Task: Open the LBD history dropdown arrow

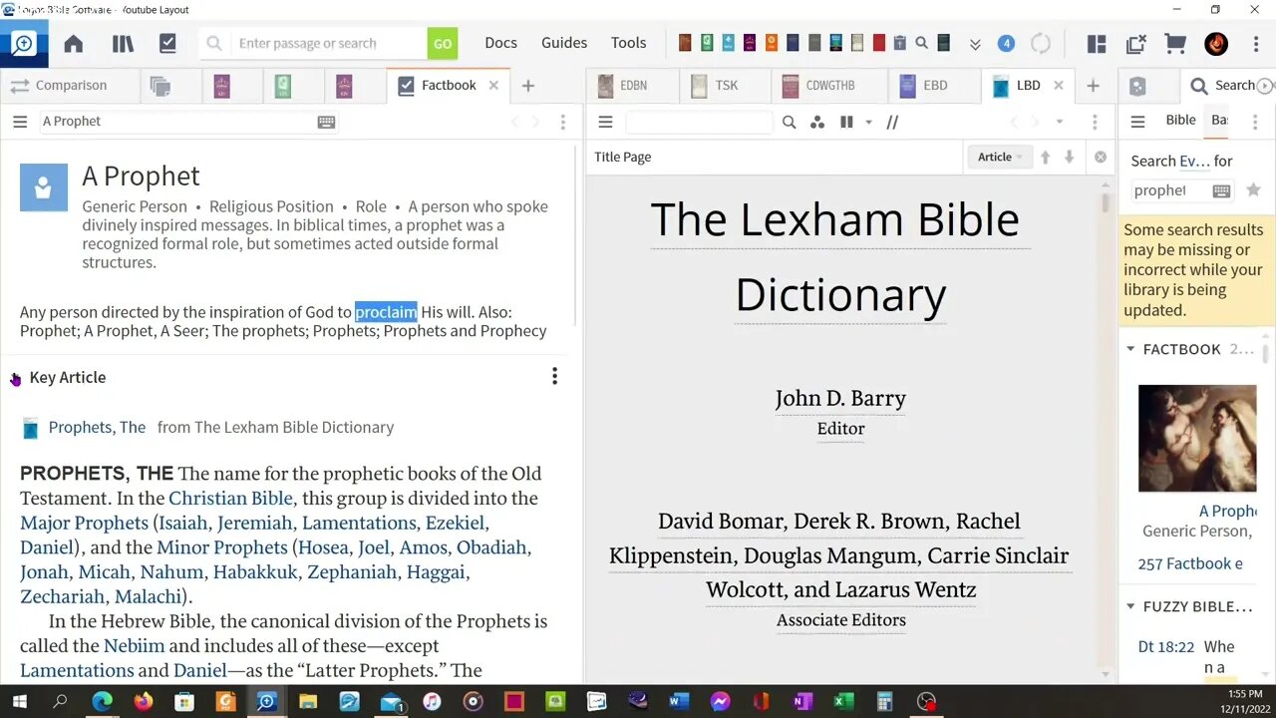Action: [x=1059, y=122]
